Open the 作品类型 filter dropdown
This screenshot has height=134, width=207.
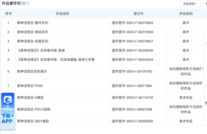tap(190, 4)
